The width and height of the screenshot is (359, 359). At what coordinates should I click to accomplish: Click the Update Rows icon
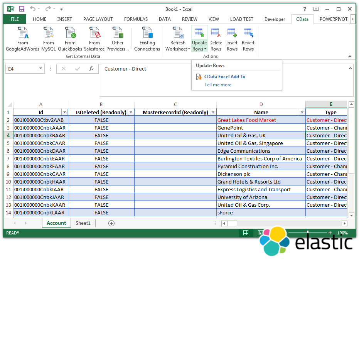[199, 32]
